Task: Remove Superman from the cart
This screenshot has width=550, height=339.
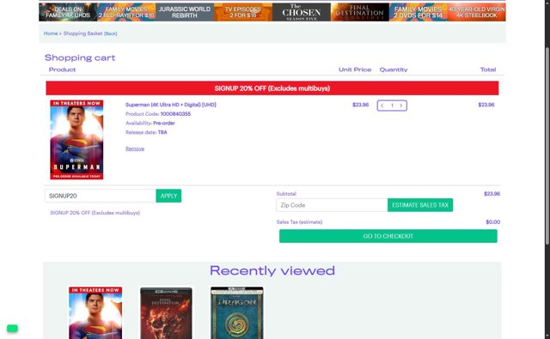Action: (135, 148)
